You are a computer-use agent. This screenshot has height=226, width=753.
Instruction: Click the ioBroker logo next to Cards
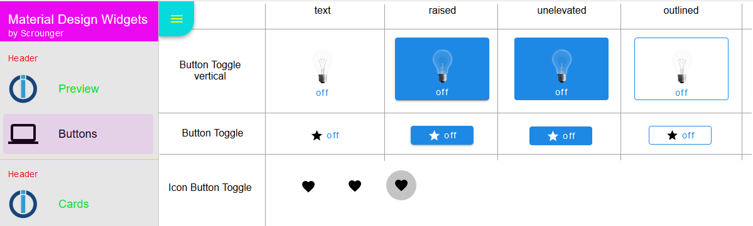point(23,204)
